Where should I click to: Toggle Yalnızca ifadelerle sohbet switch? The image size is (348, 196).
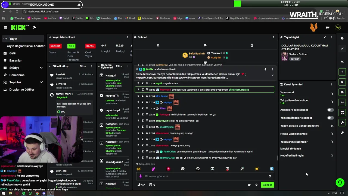(x=330, y=118)
